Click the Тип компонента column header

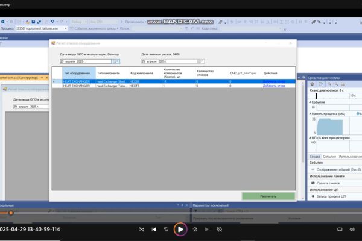[x=112, y=73]
